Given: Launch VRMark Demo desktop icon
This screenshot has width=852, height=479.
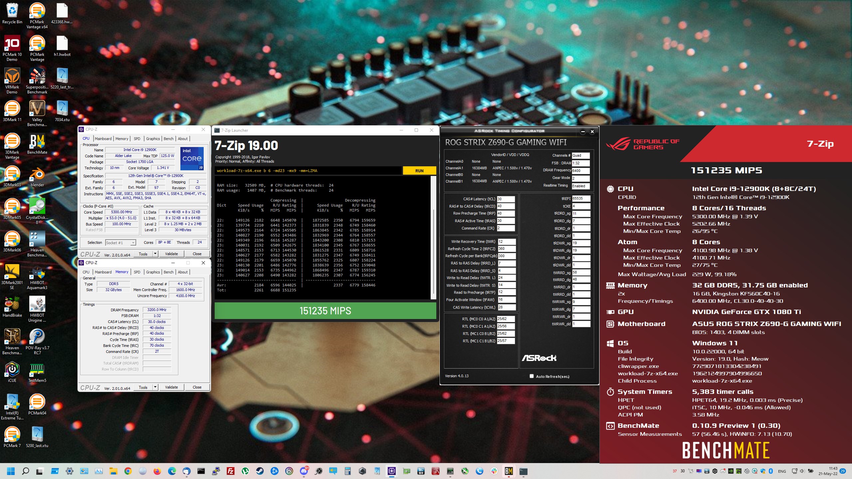Looking at the screenshot, I should [12, 81].
